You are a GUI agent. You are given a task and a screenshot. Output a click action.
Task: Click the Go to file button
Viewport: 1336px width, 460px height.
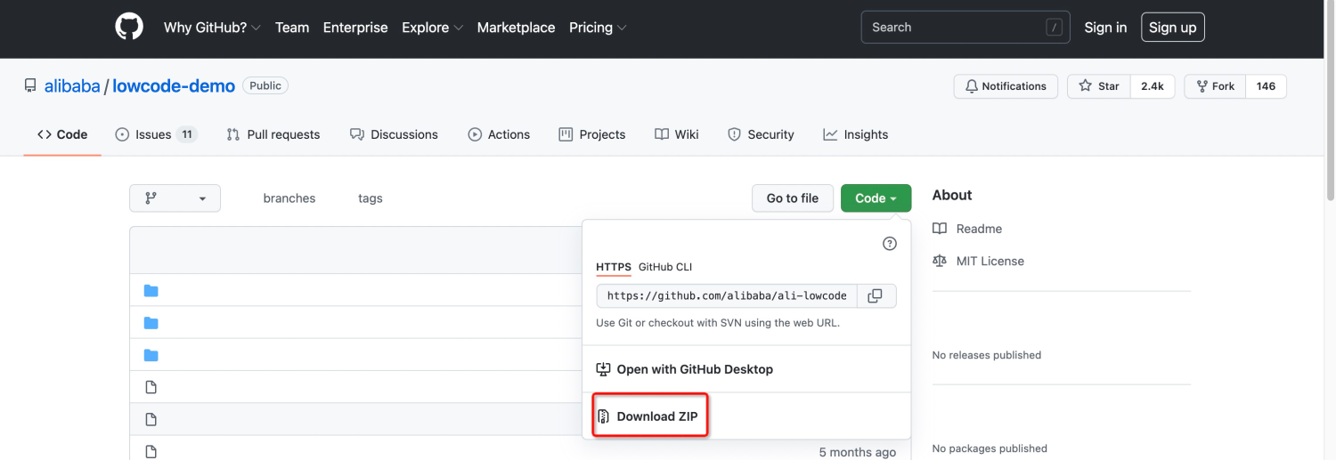792,198
